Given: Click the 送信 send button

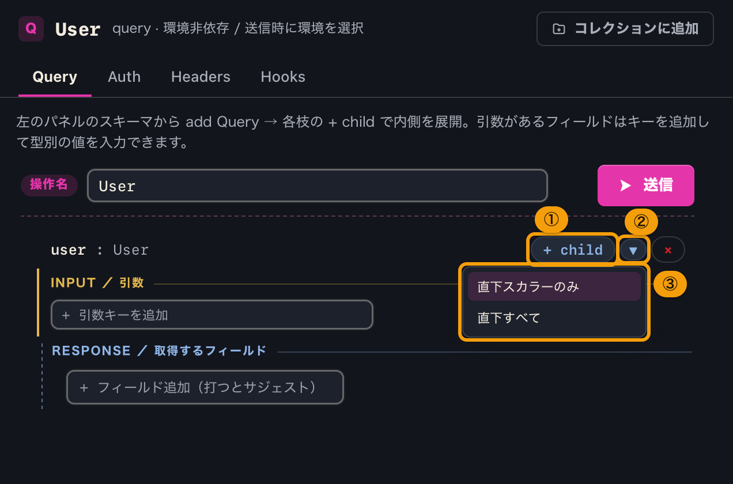Looking at the screenshot, I should 646,186.
